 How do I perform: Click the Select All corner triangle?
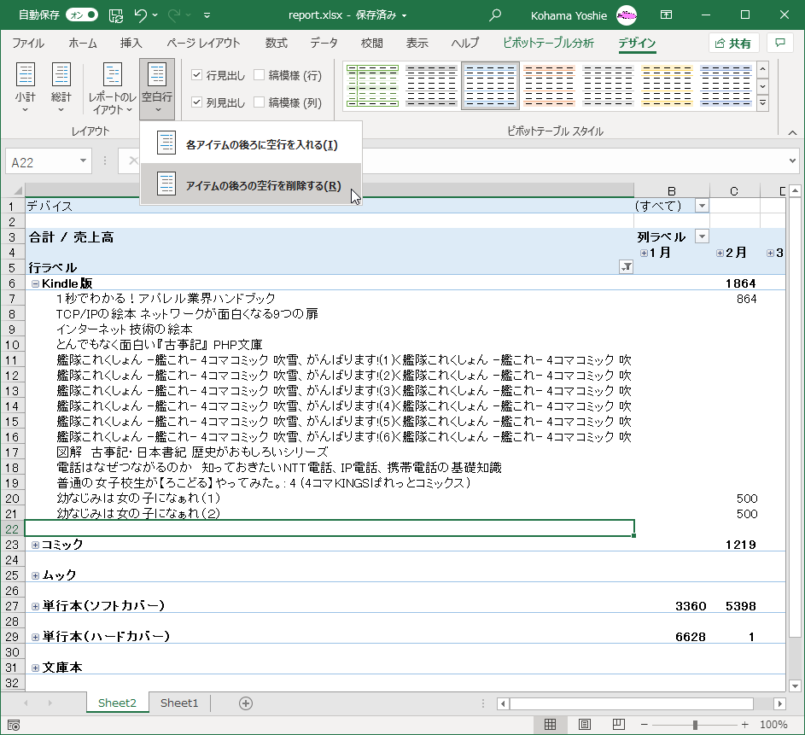click(17, 191)
